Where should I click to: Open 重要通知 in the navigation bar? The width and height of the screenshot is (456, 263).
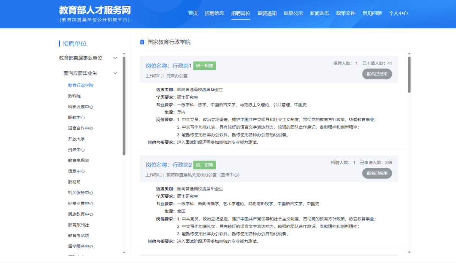267,13
